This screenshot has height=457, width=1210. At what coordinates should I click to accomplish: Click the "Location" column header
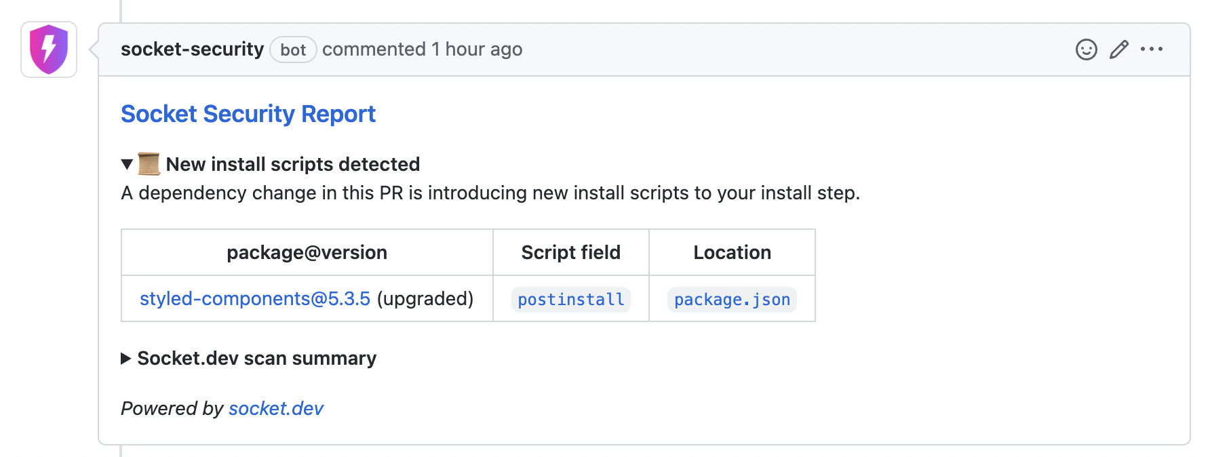click(732, 253)
